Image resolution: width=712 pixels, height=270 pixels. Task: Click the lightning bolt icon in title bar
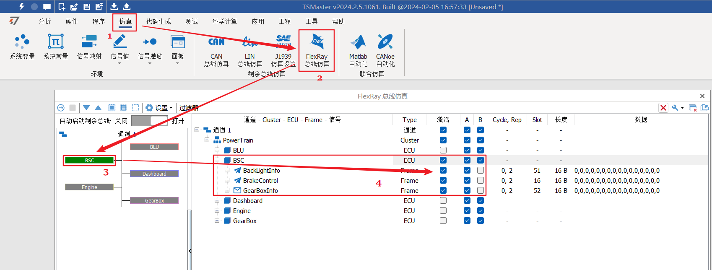point(22,6)
